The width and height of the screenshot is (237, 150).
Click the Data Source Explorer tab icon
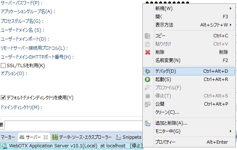coord(55,137)
